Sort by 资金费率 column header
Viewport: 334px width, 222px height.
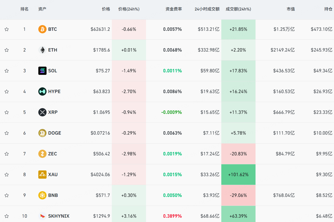pos(174,9)
